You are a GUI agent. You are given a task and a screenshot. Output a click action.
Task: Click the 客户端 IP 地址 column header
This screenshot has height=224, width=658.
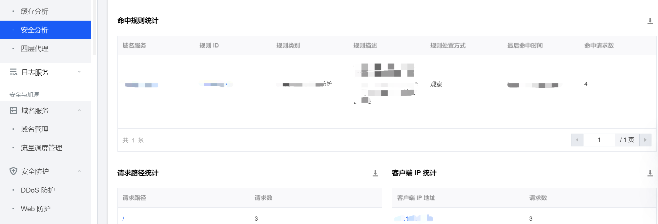pos(416,198)
